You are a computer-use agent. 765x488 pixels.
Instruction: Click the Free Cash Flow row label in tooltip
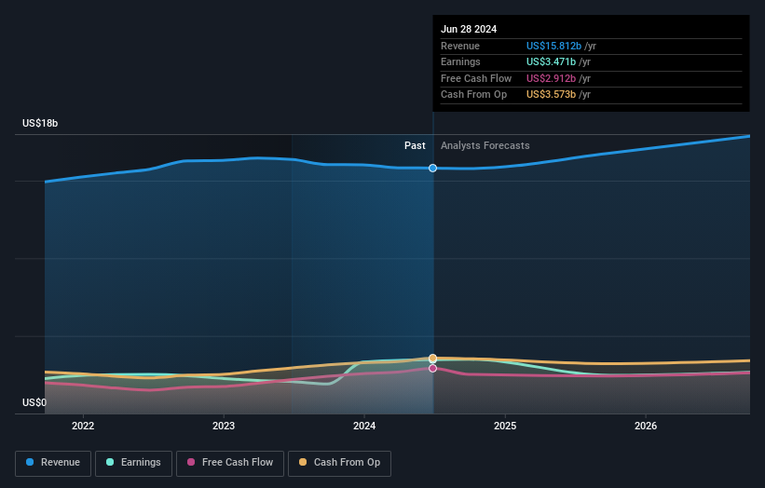tap(476, 78)
